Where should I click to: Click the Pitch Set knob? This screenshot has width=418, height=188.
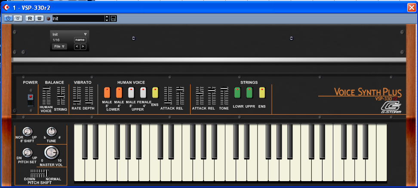click(27, 153)
